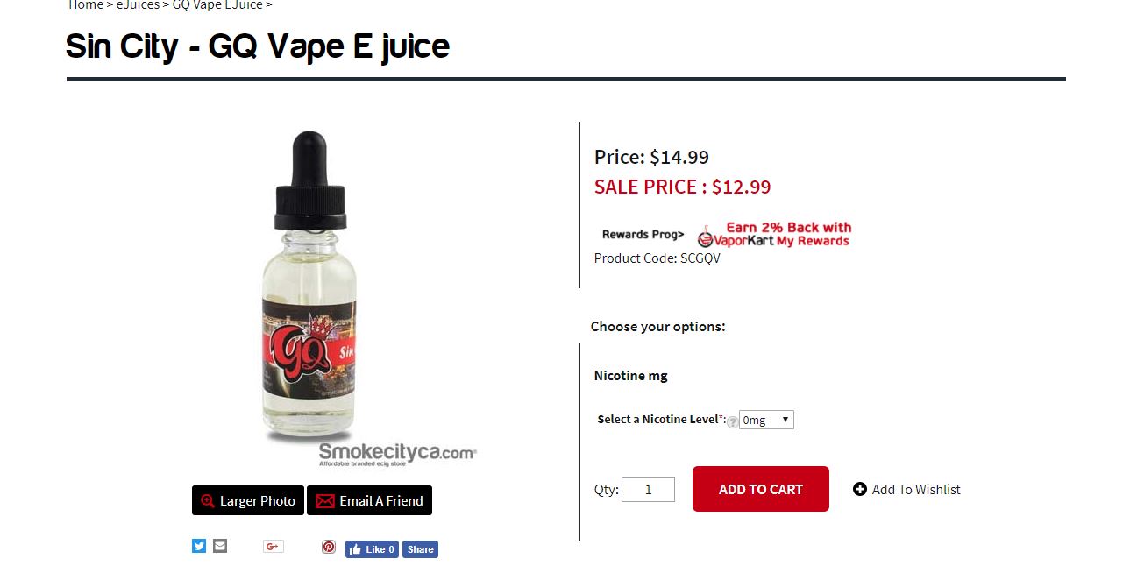Click the envelope icon on Email A Friend
This screenshot has height=573, width=1123.
[325, 501]
